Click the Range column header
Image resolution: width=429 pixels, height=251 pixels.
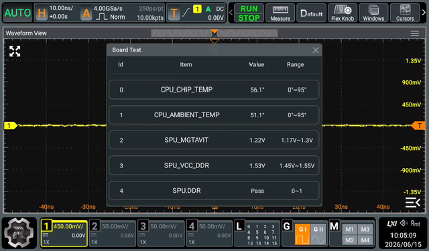click(x=295, y=65)
